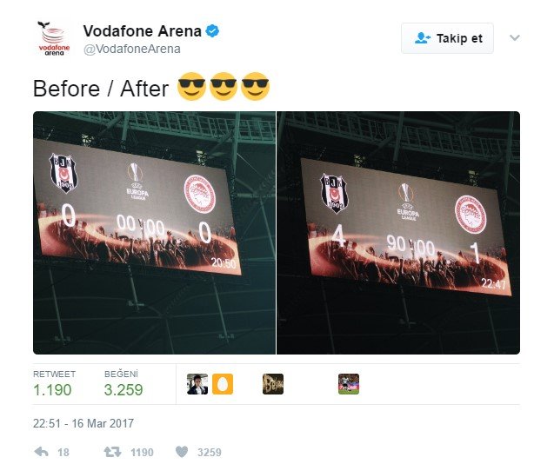Click the add-person icon in Takip et
The image size is (554, 464).
(x=422, y=38)
